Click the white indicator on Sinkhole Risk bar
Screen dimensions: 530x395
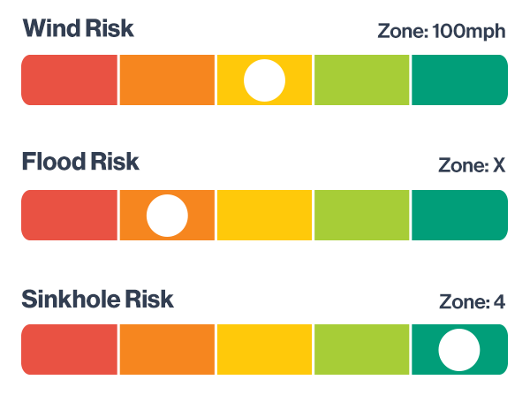(x=458, y=350)
